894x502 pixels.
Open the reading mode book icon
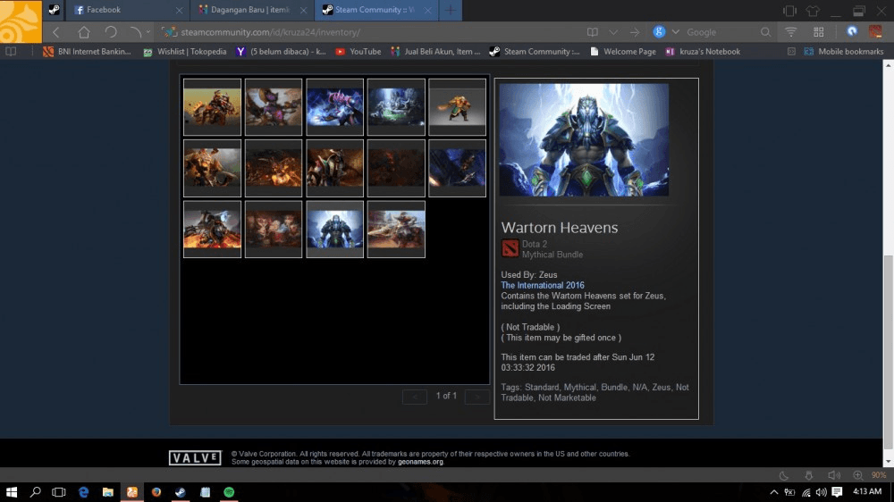click(593, 32)
